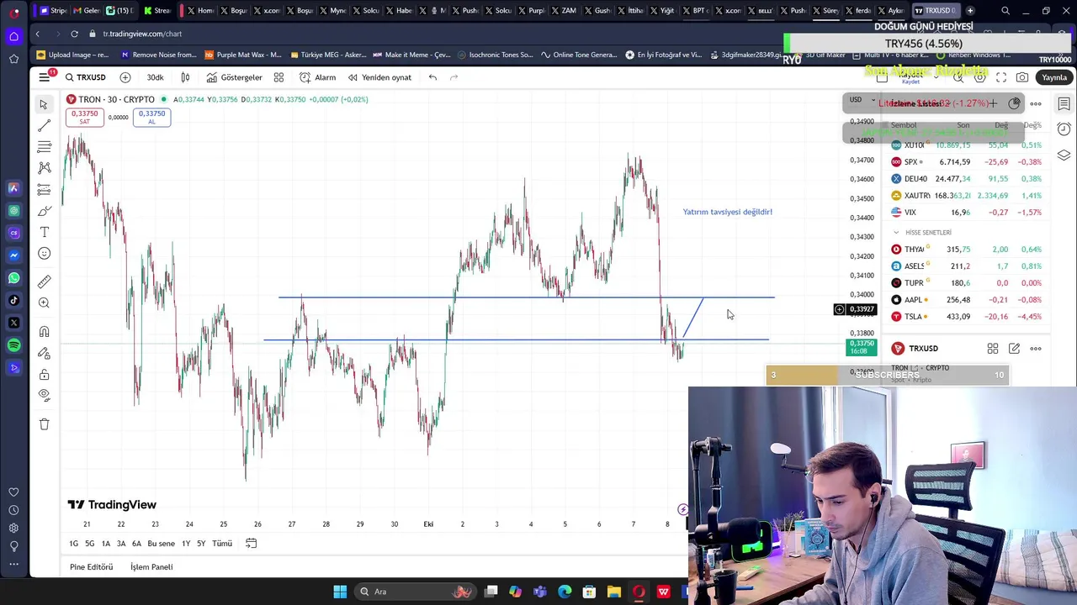Open the watchlist panel icon
Image resolution: width=1077 pixels, height=605 pixels.
click(x=1064, y=104)
